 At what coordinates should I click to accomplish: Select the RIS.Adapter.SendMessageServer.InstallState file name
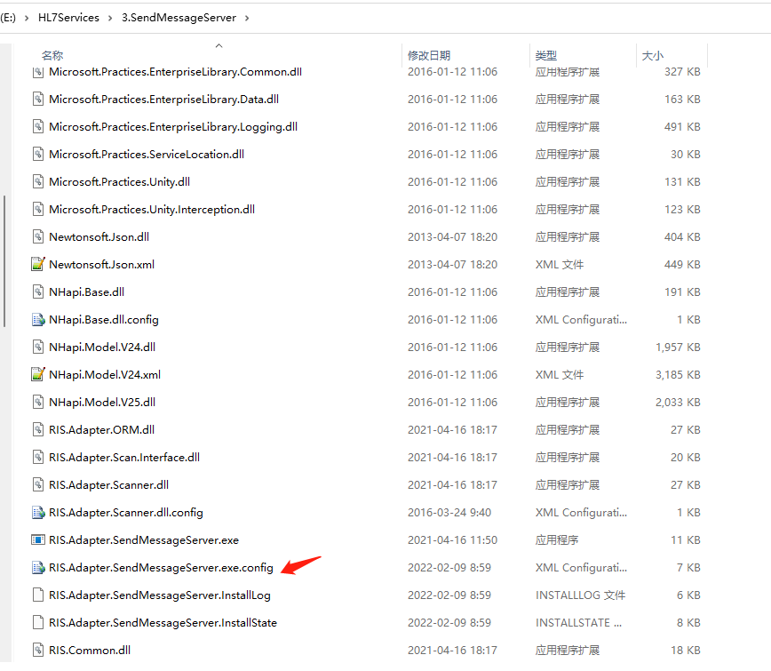coord(163,623)
